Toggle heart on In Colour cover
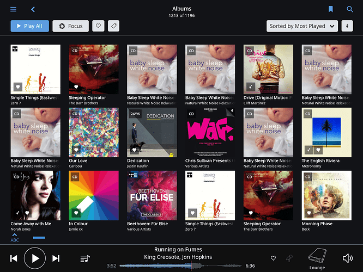 76,213
